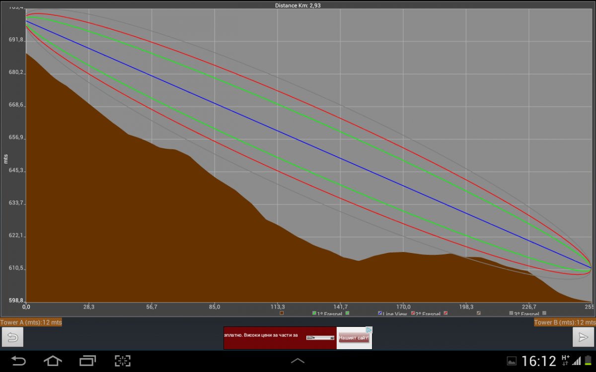The width and height of the screenshot is (596, 372).
Task: Open the recent apps overview
Action: click(x=88, y=361)
